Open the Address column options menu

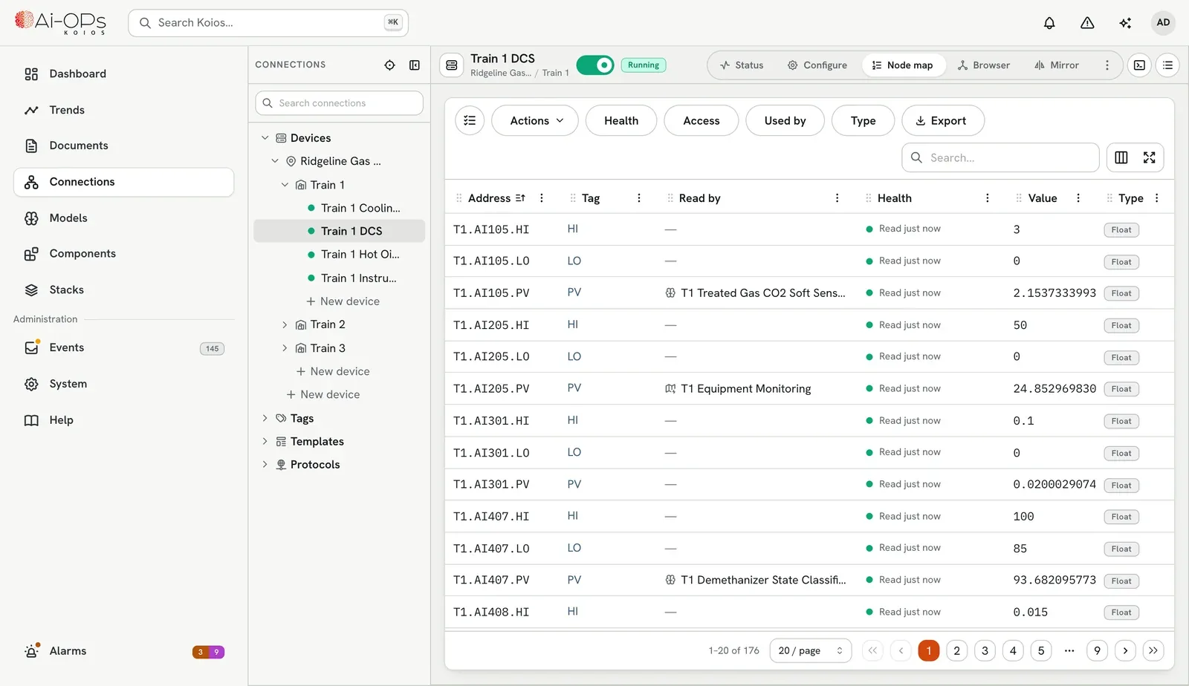coord(542,198)
